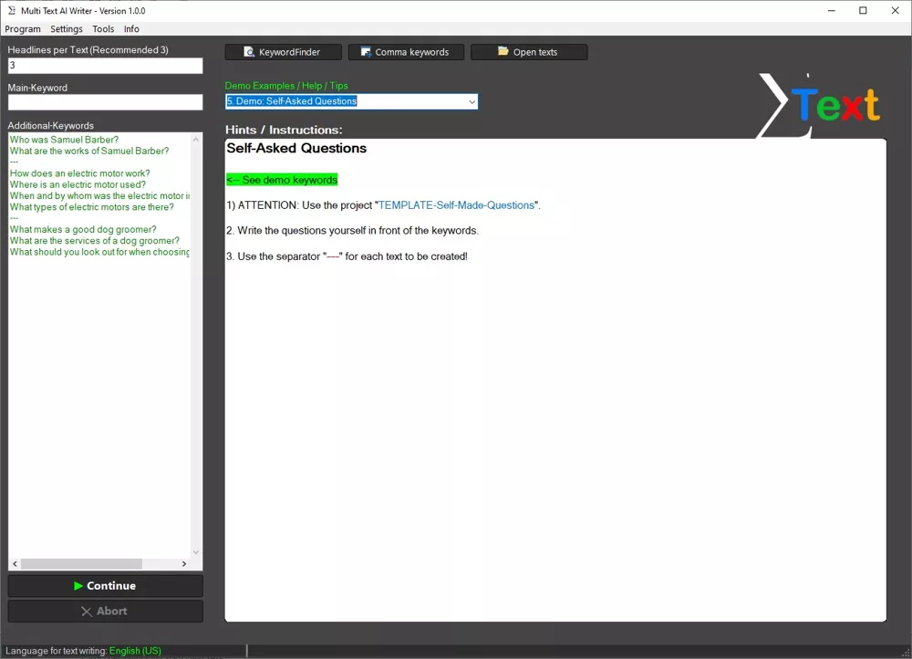
Task: Click the Comma keywords icon
Action: tap(366, 52)
